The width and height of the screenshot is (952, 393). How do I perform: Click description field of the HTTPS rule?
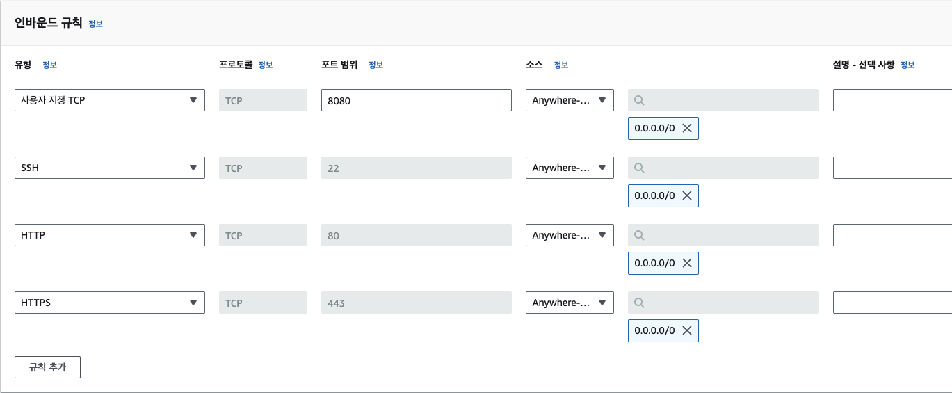pos(892,303)
